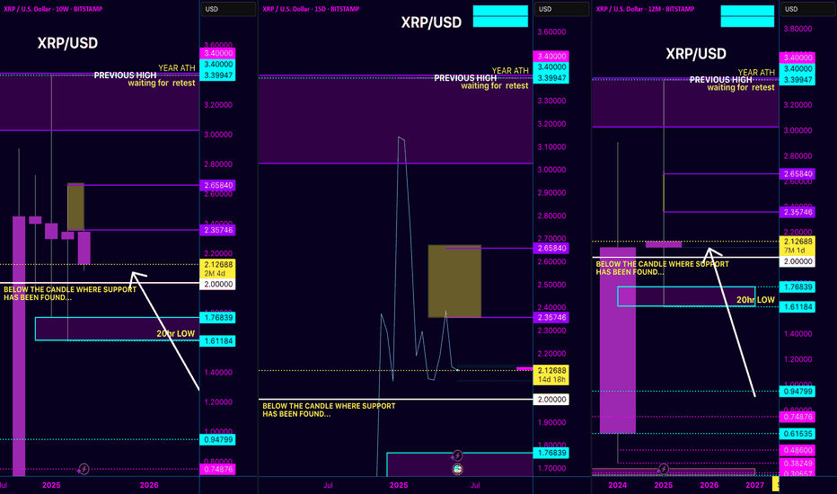Click the white 2.00000 price label on right chart
837x494 pixels.
(797, 261)
